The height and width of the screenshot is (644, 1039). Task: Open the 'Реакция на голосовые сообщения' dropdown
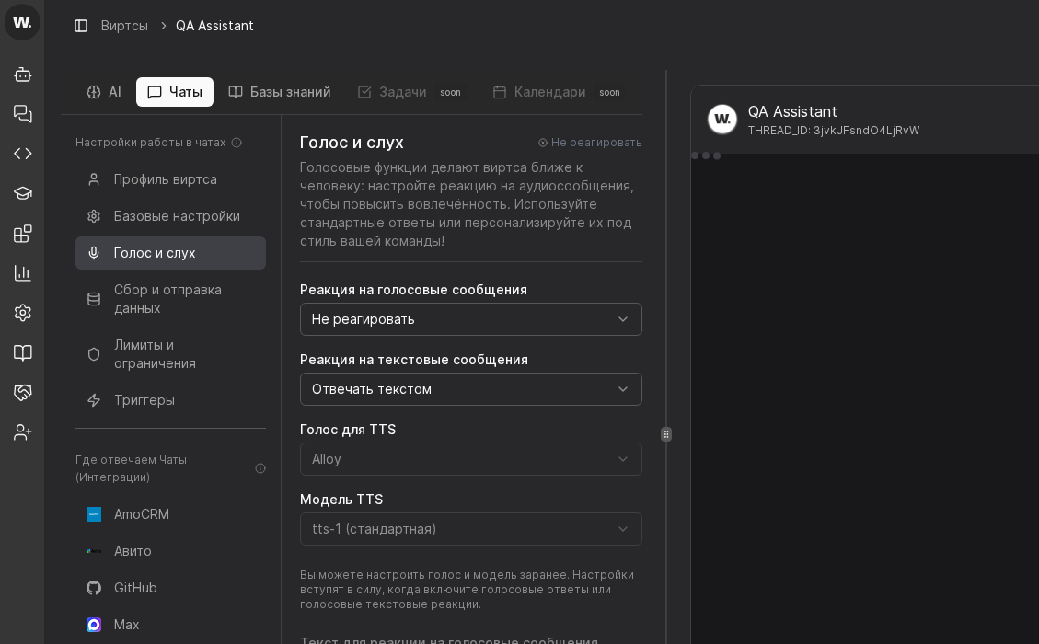[x=470, y=319]
